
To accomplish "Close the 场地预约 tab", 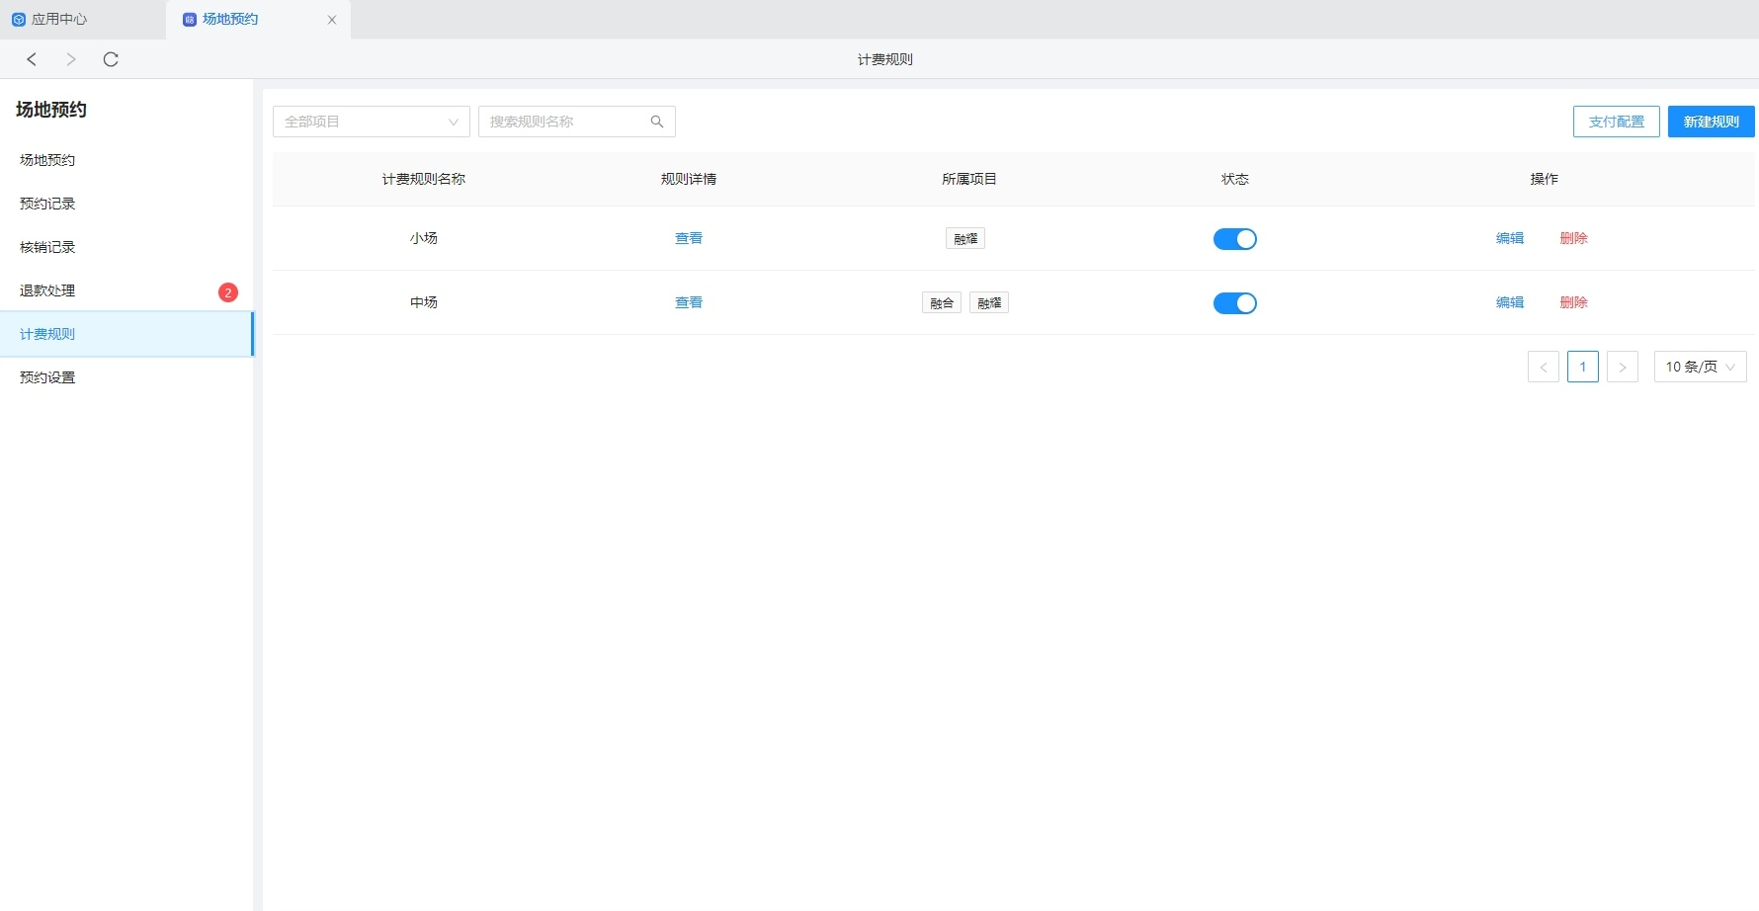I will coord(332,20).
